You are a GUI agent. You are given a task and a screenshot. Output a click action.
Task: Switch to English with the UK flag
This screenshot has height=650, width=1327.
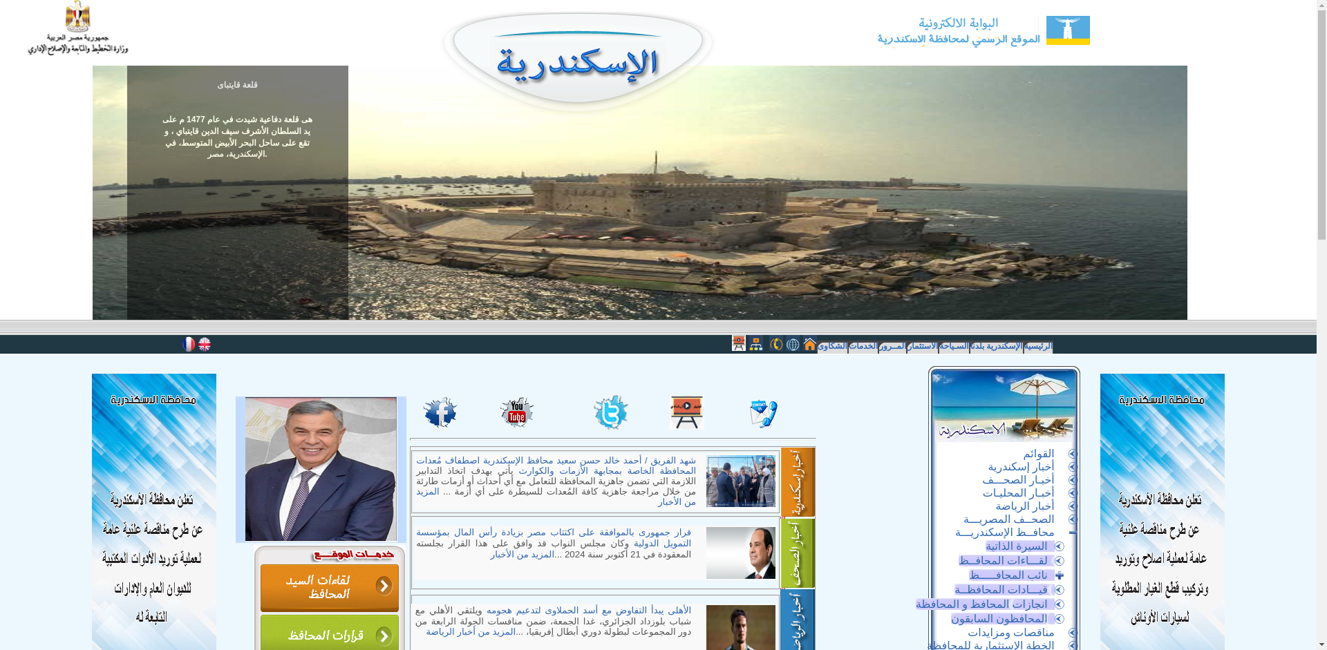(205, 344)
